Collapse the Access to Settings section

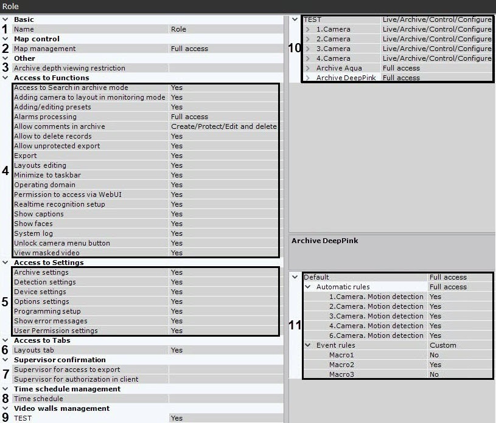5,263
